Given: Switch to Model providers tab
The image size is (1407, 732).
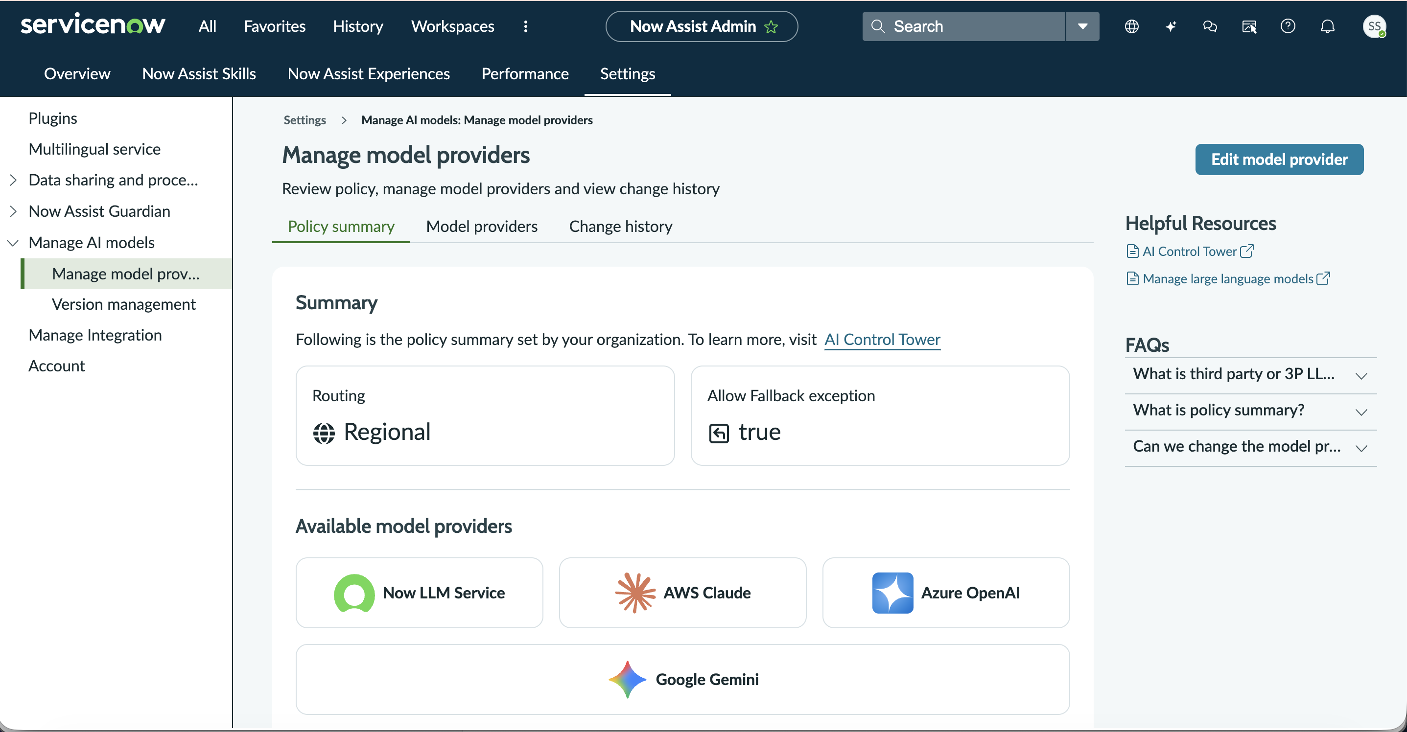Looking at the screenshot, I should tap(482, 226).
